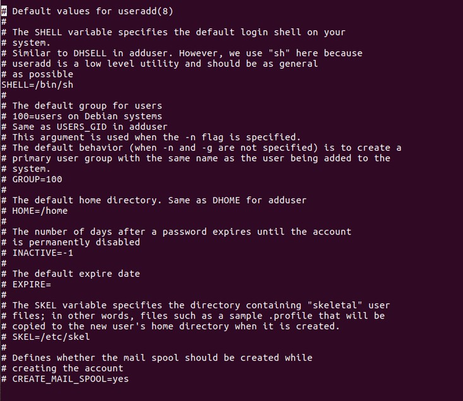Click the word DHOME in home directory comment
Viewport: 463px width, 401px height.
[x=226, y=200]
